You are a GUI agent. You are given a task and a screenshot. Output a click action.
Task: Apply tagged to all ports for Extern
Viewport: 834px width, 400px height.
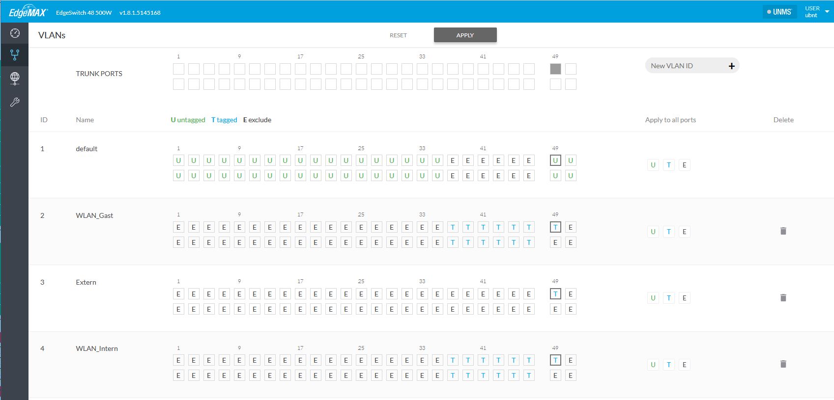[669, 298]
